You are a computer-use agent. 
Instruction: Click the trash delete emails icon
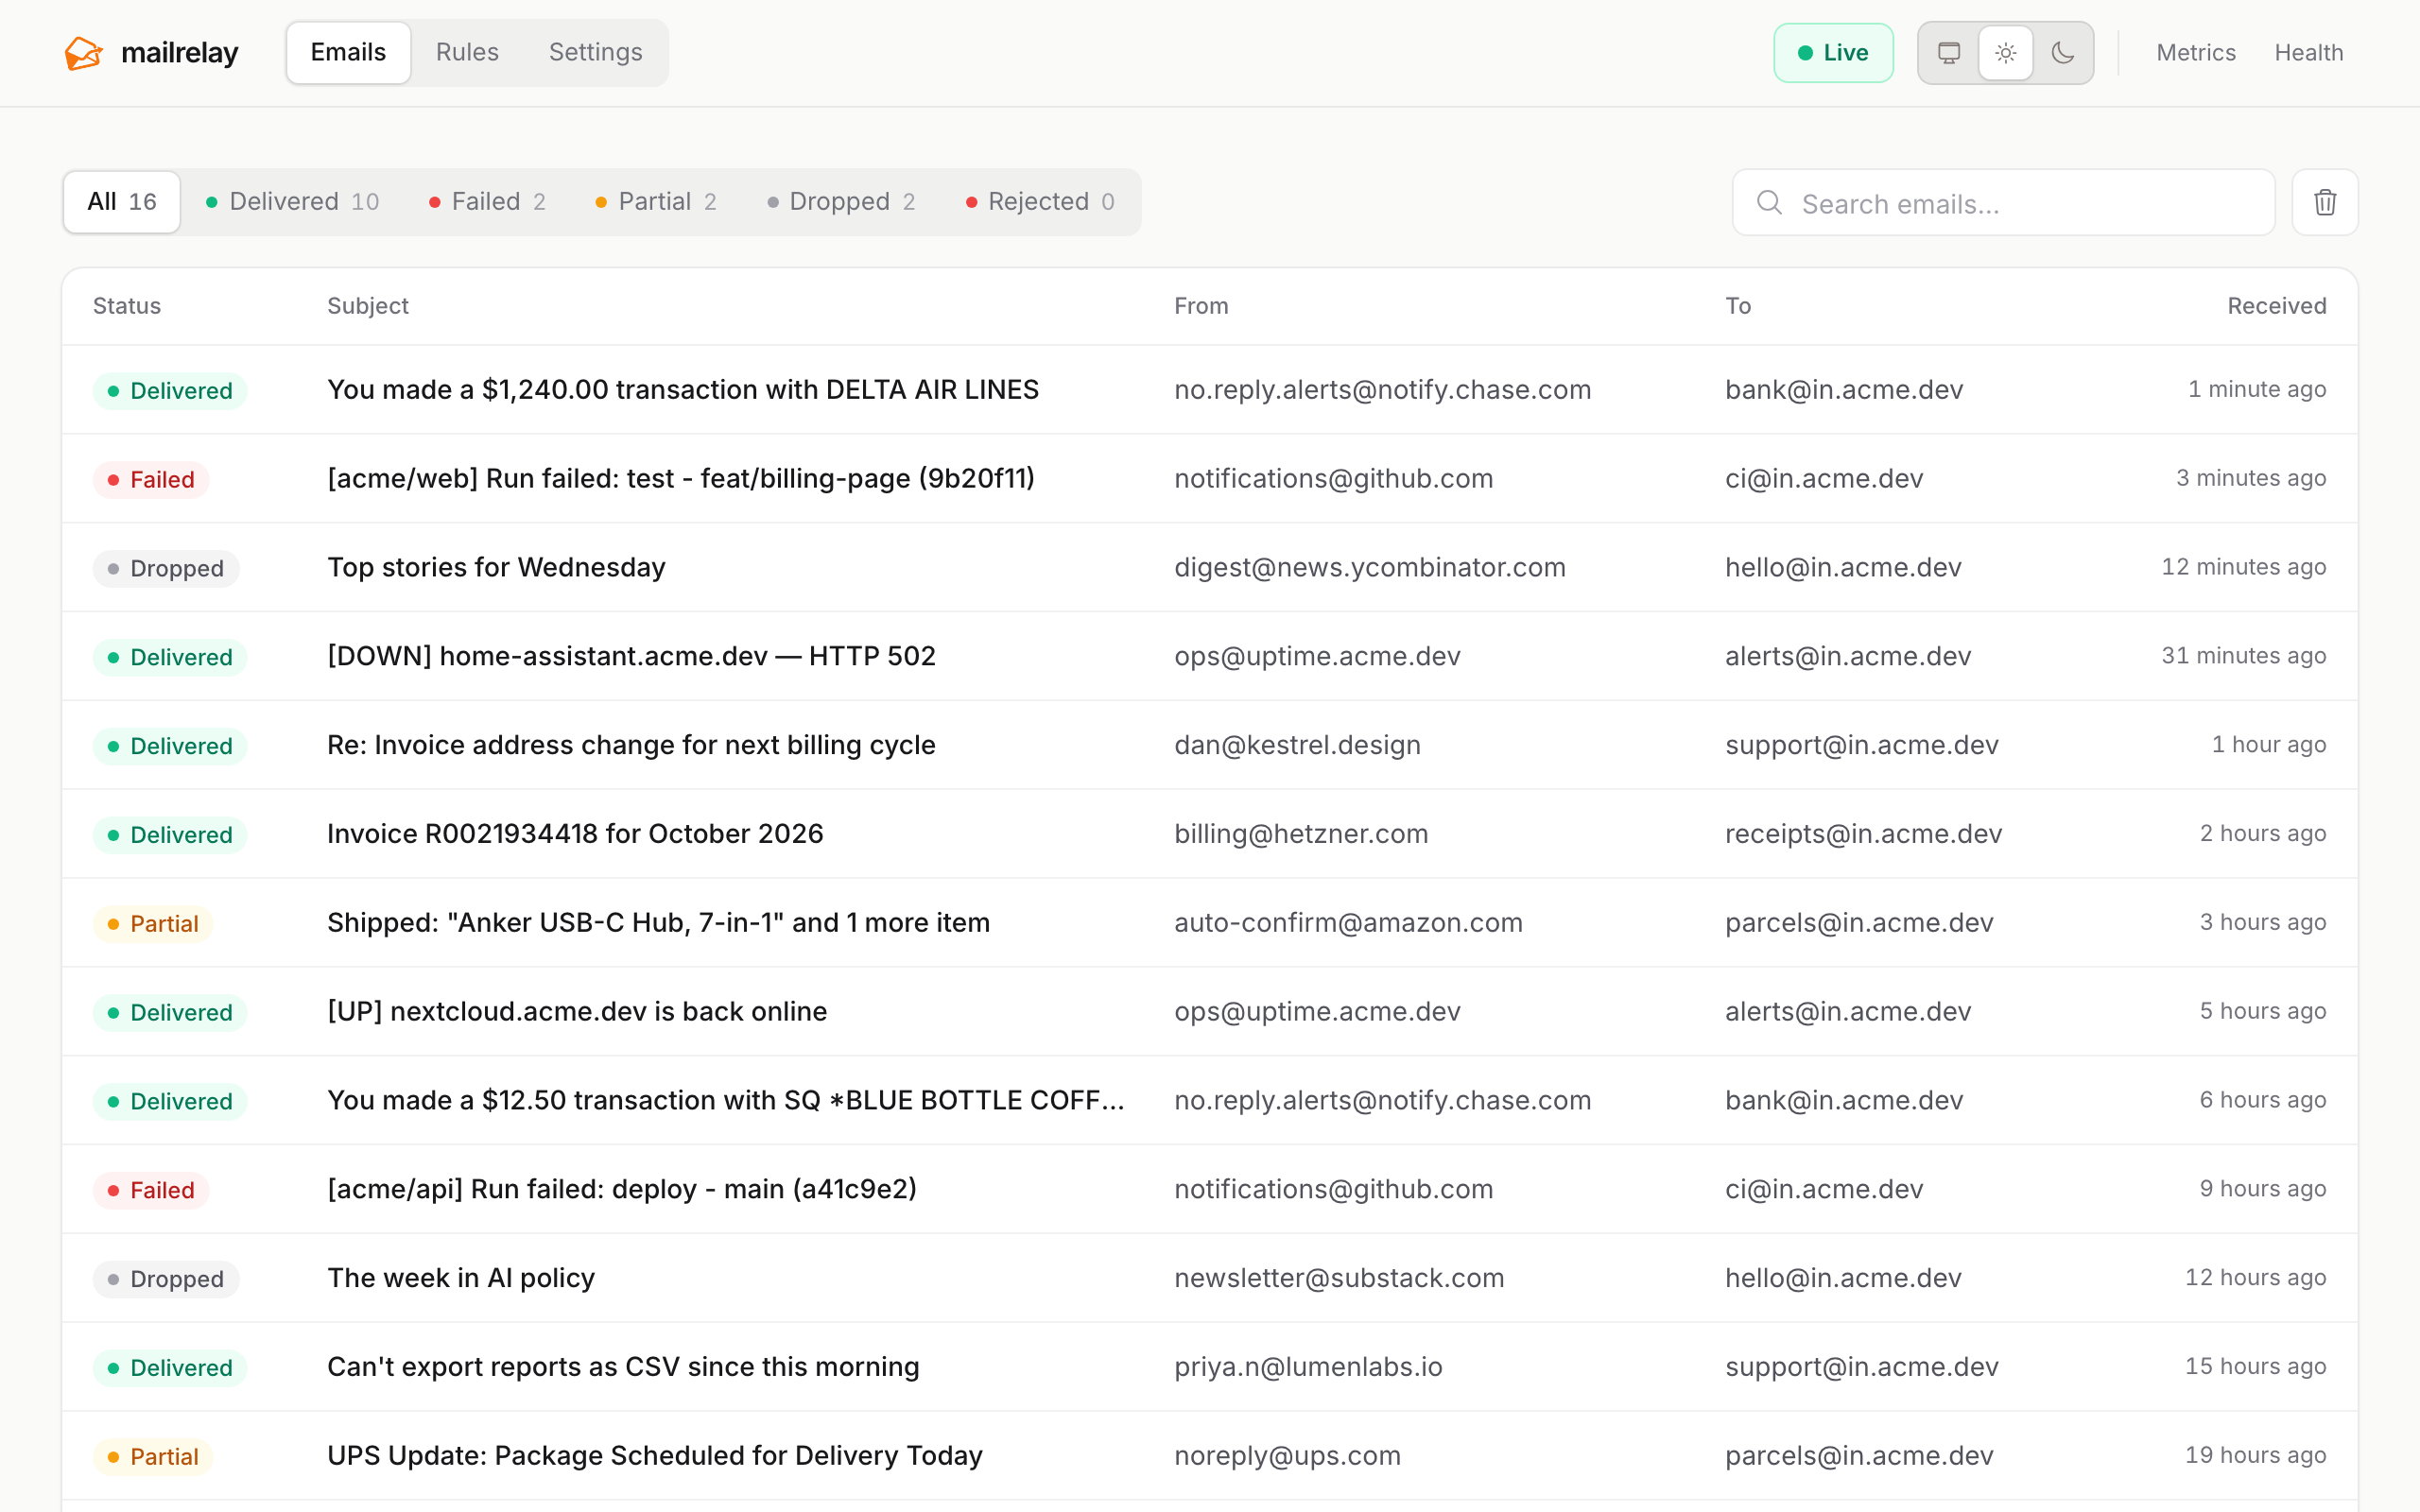coord(2325,203)
